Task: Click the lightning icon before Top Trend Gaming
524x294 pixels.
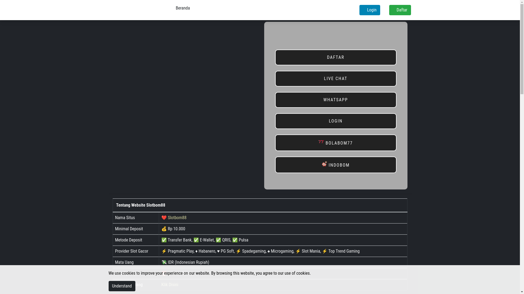Action: pyautogui.click(x=324, y=251)
